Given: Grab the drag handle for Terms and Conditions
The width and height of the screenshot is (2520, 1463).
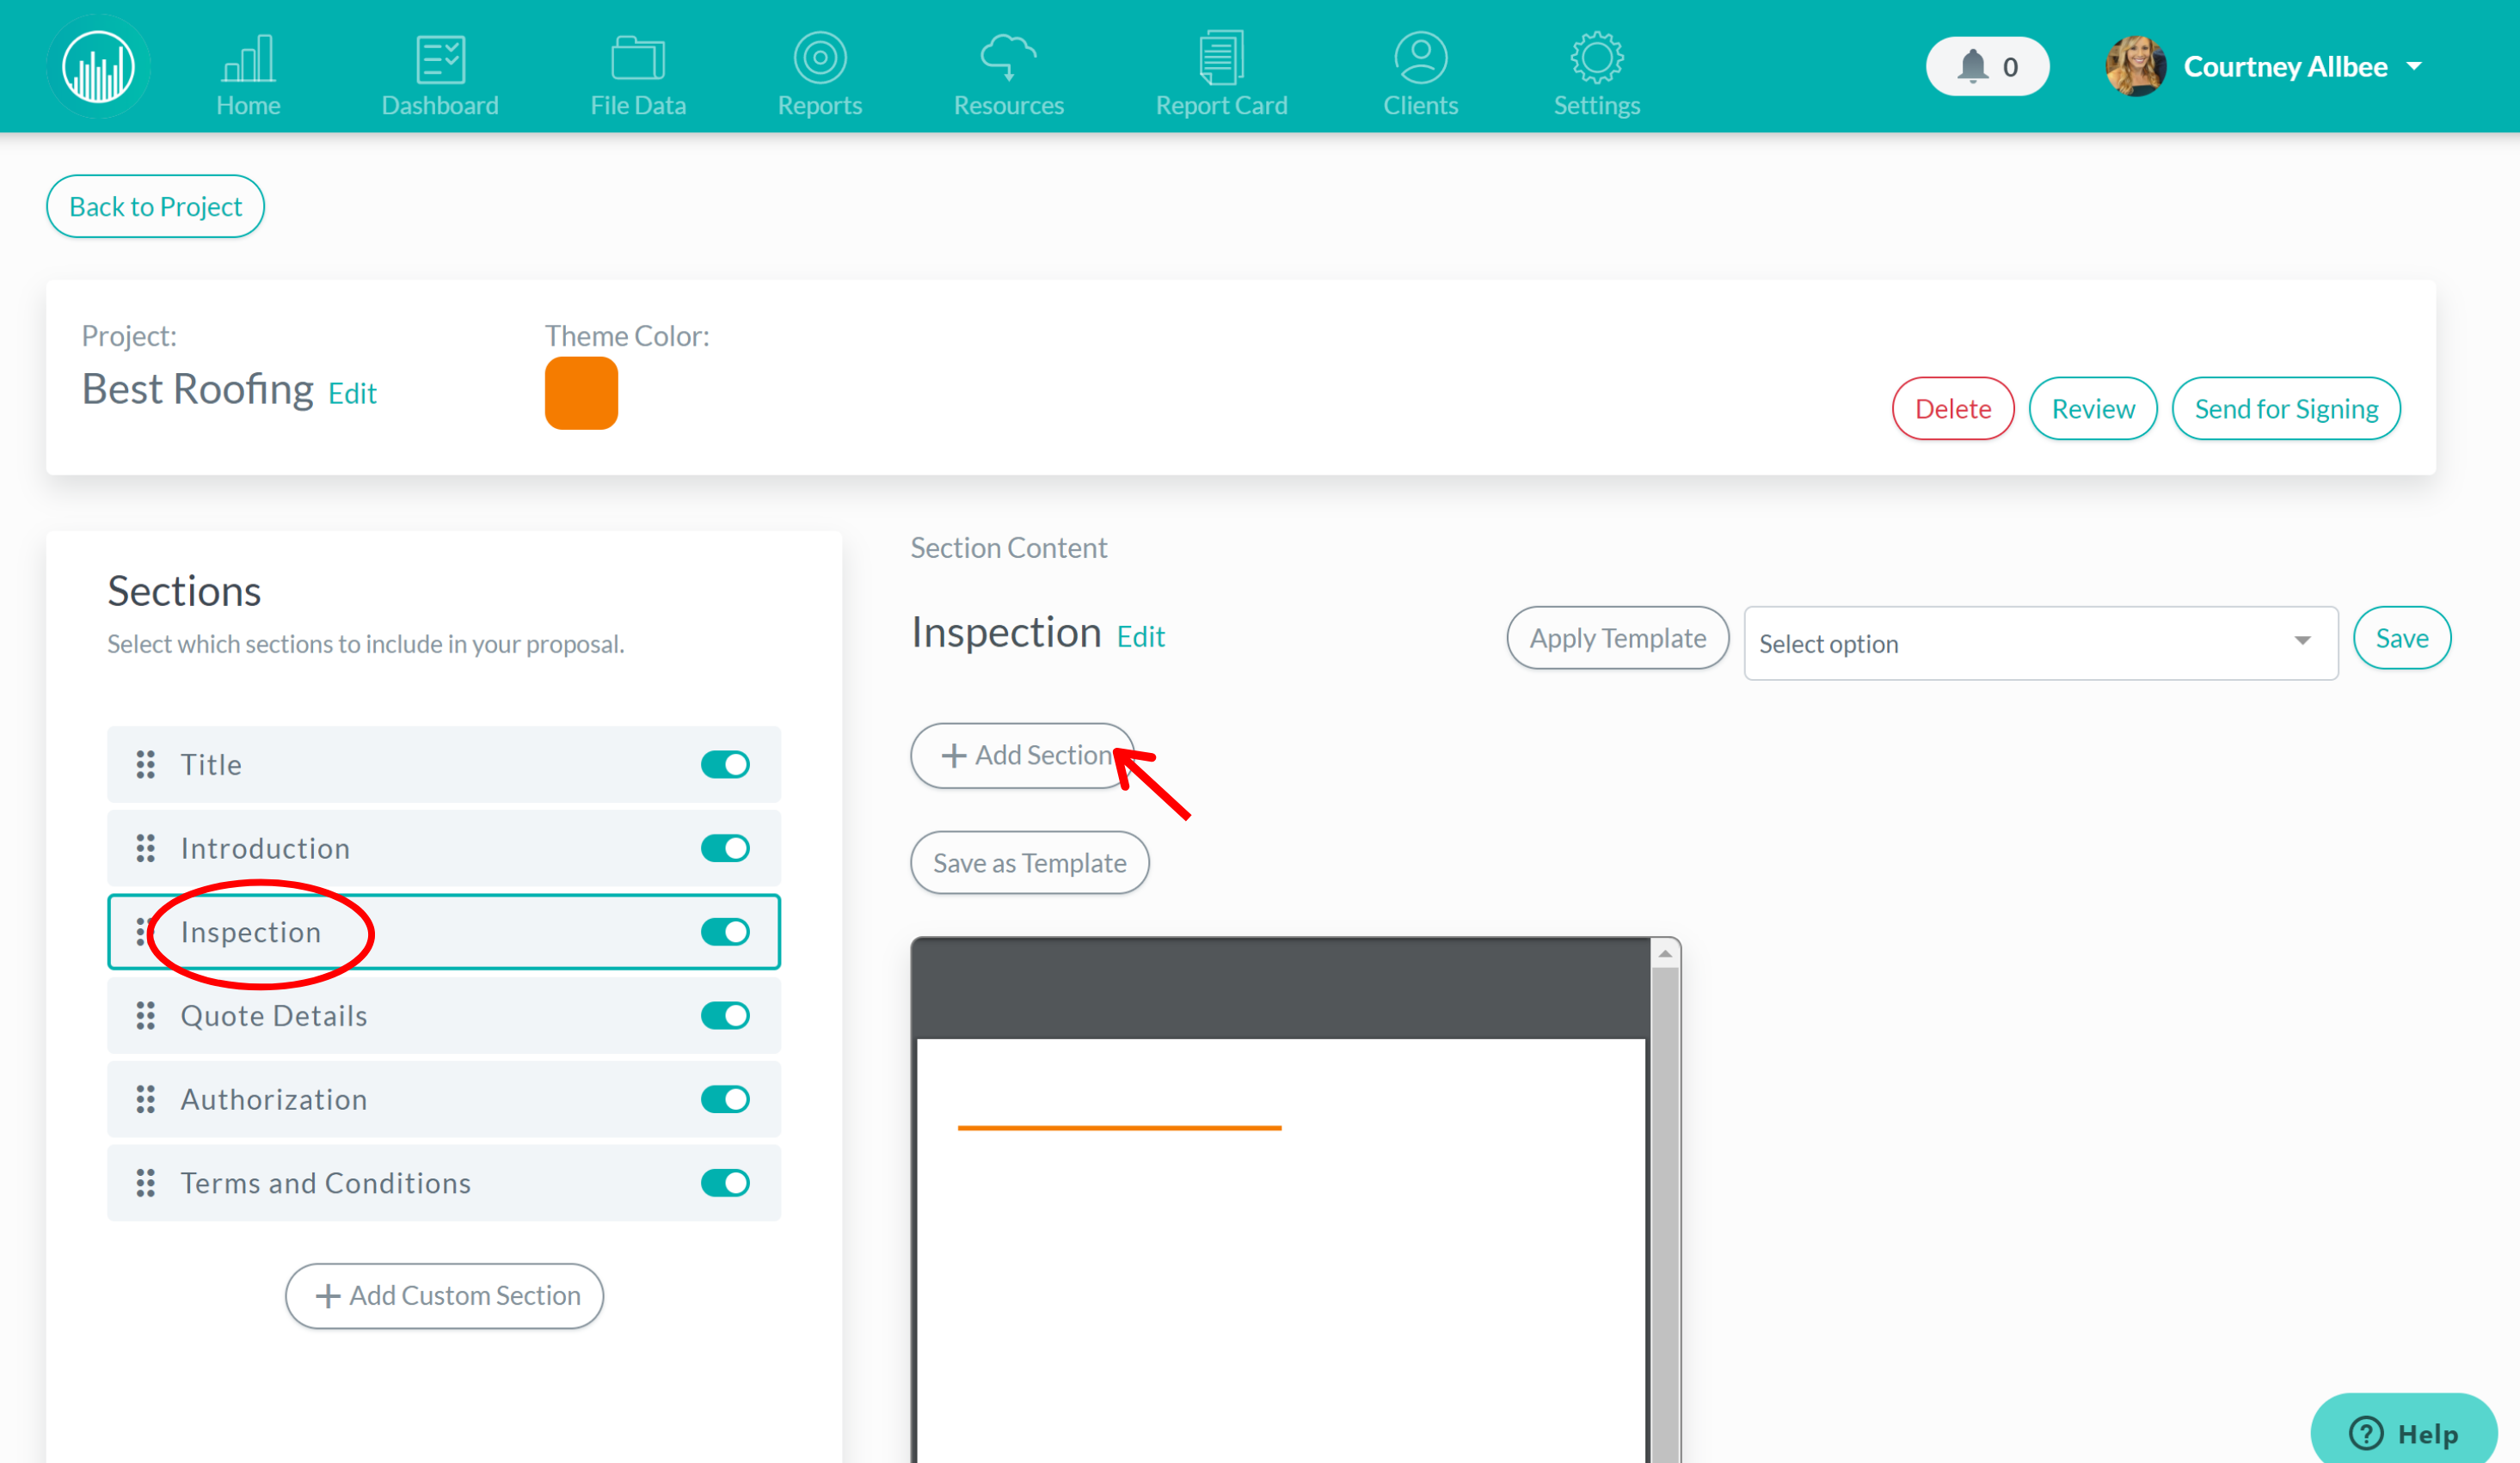Looking at the screenshot, I should pyautogui.click(x=146, y=1183).
